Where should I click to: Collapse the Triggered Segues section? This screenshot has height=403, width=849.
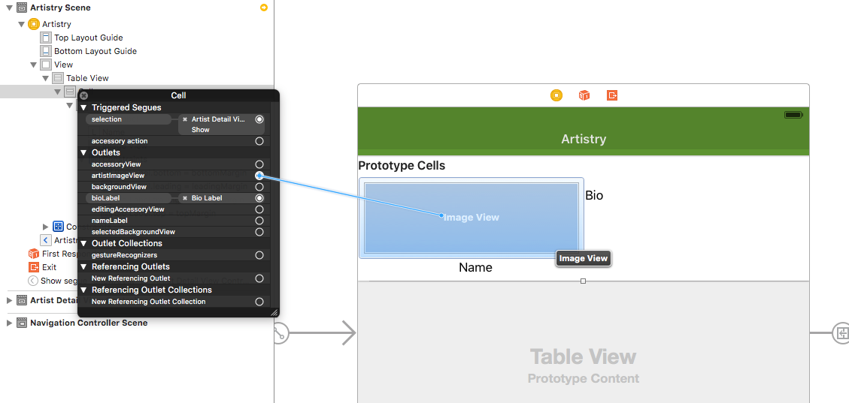83,108
